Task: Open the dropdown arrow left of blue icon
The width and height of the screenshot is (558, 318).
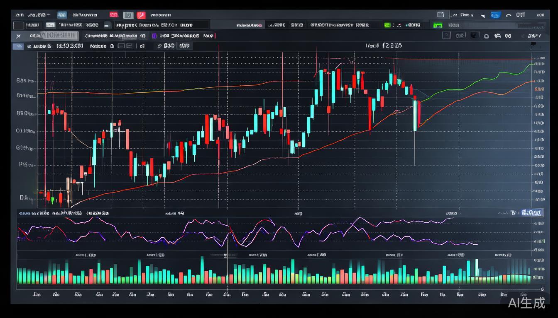Action: tap(482, 16)
